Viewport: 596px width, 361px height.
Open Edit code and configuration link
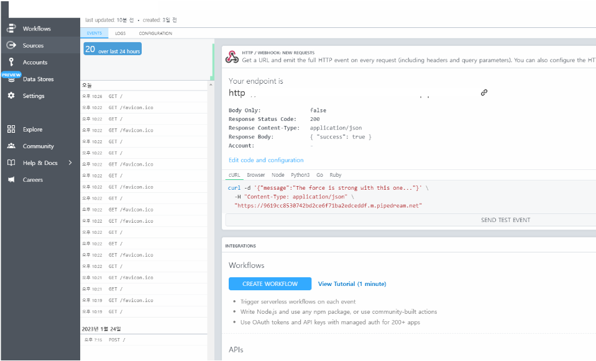coord(266,160)
